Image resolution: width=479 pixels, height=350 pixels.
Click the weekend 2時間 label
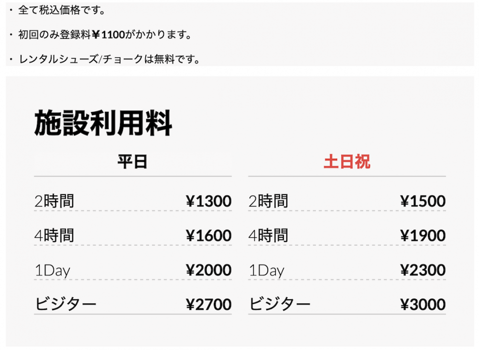pos(269,201)
